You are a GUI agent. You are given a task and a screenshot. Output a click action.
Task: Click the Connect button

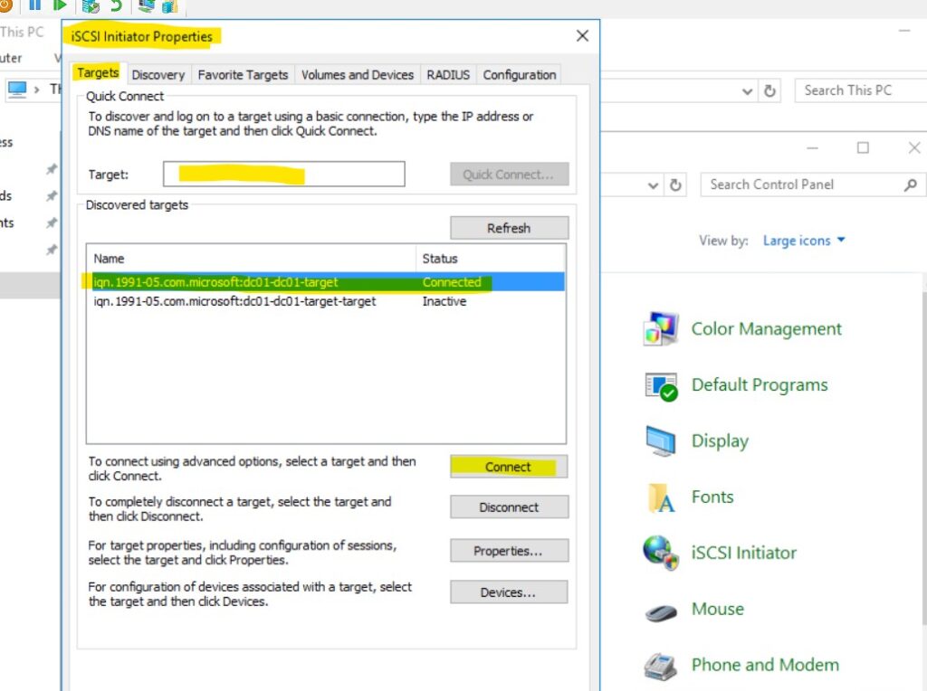(x=509, y=467)
